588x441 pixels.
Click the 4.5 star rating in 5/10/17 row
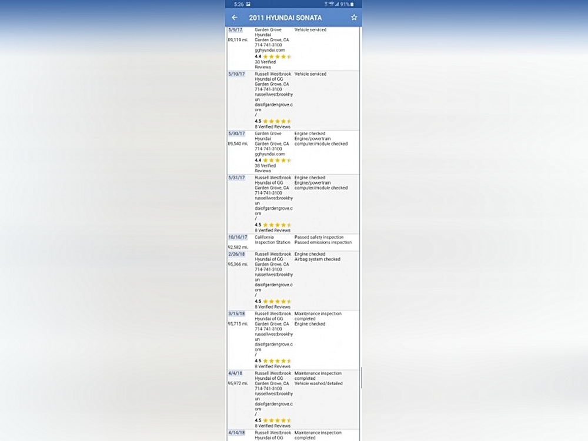tap(273, 121)
